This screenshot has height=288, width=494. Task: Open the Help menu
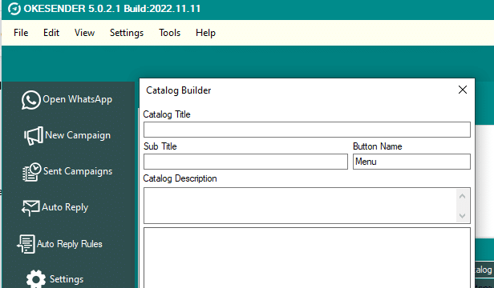point(205,33)
